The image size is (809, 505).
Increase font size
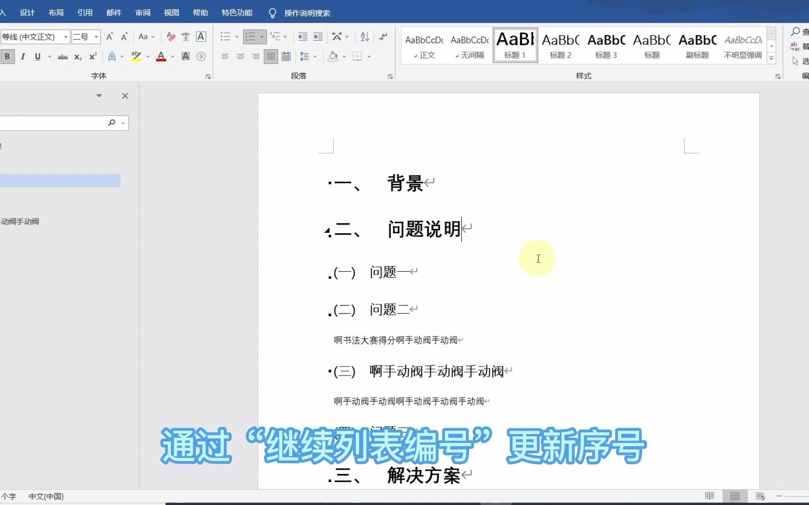110,36
